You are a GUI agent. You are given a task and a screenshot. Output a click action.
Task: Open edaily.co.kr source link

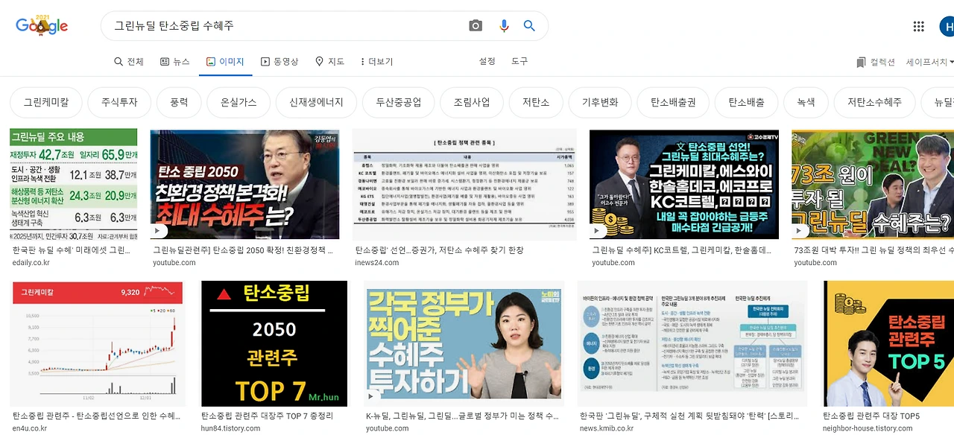tap(31, 263)
